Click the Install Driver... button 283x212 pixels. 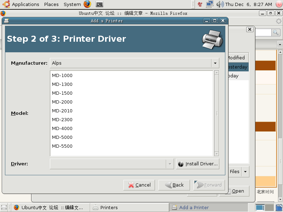pyautogui.click(x=198, y=164)
